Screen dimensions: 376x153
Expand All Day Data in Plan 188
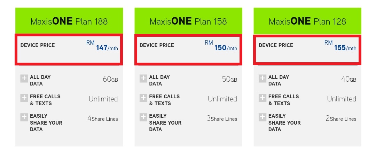pos(24,79)
